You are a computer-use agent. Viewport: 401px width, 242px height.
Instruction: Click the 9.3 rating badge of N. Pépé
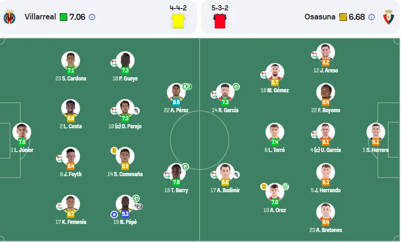tap(125, 214)
